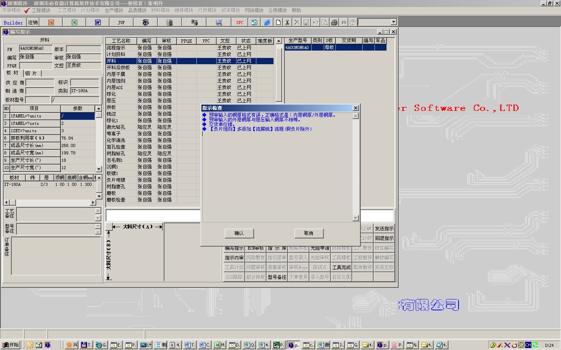Image resolution: width=561 pixels, height=350 pixels.
Task: Click the clock-shaped icon in quick launch
Action: (x=30, y=345)
